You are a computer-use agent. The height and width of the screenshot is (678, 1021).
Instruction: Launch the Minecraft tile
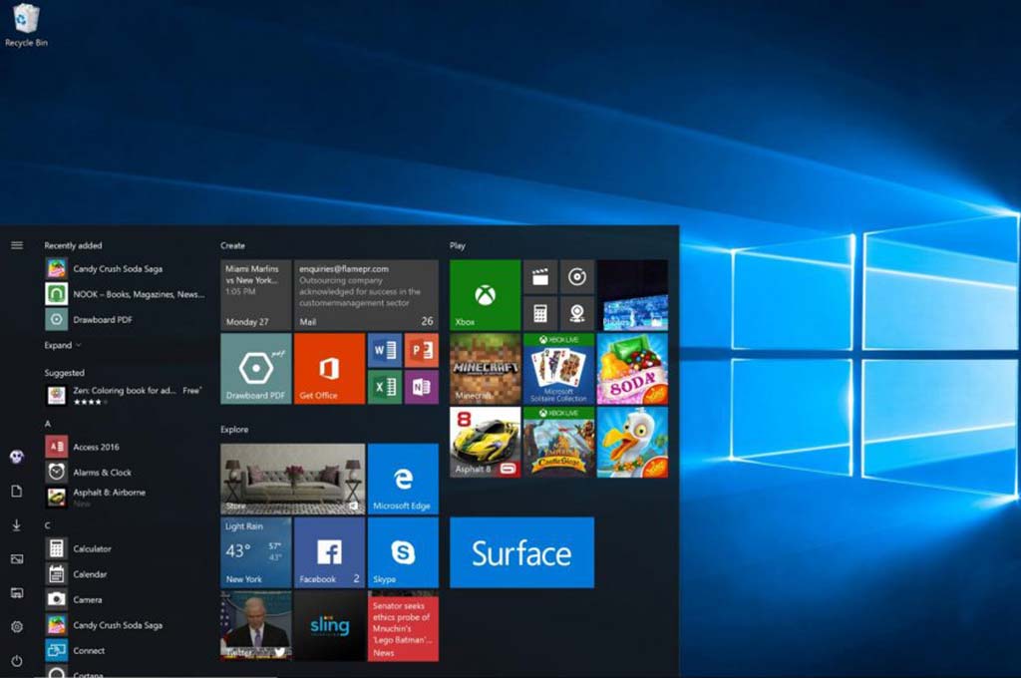pyautogui.click(x=486, y=369)
